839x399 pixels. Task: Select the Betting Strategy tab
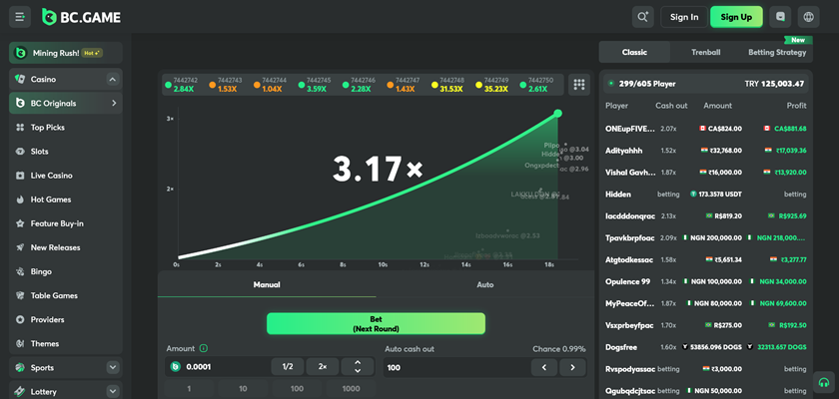coord(776,52)
